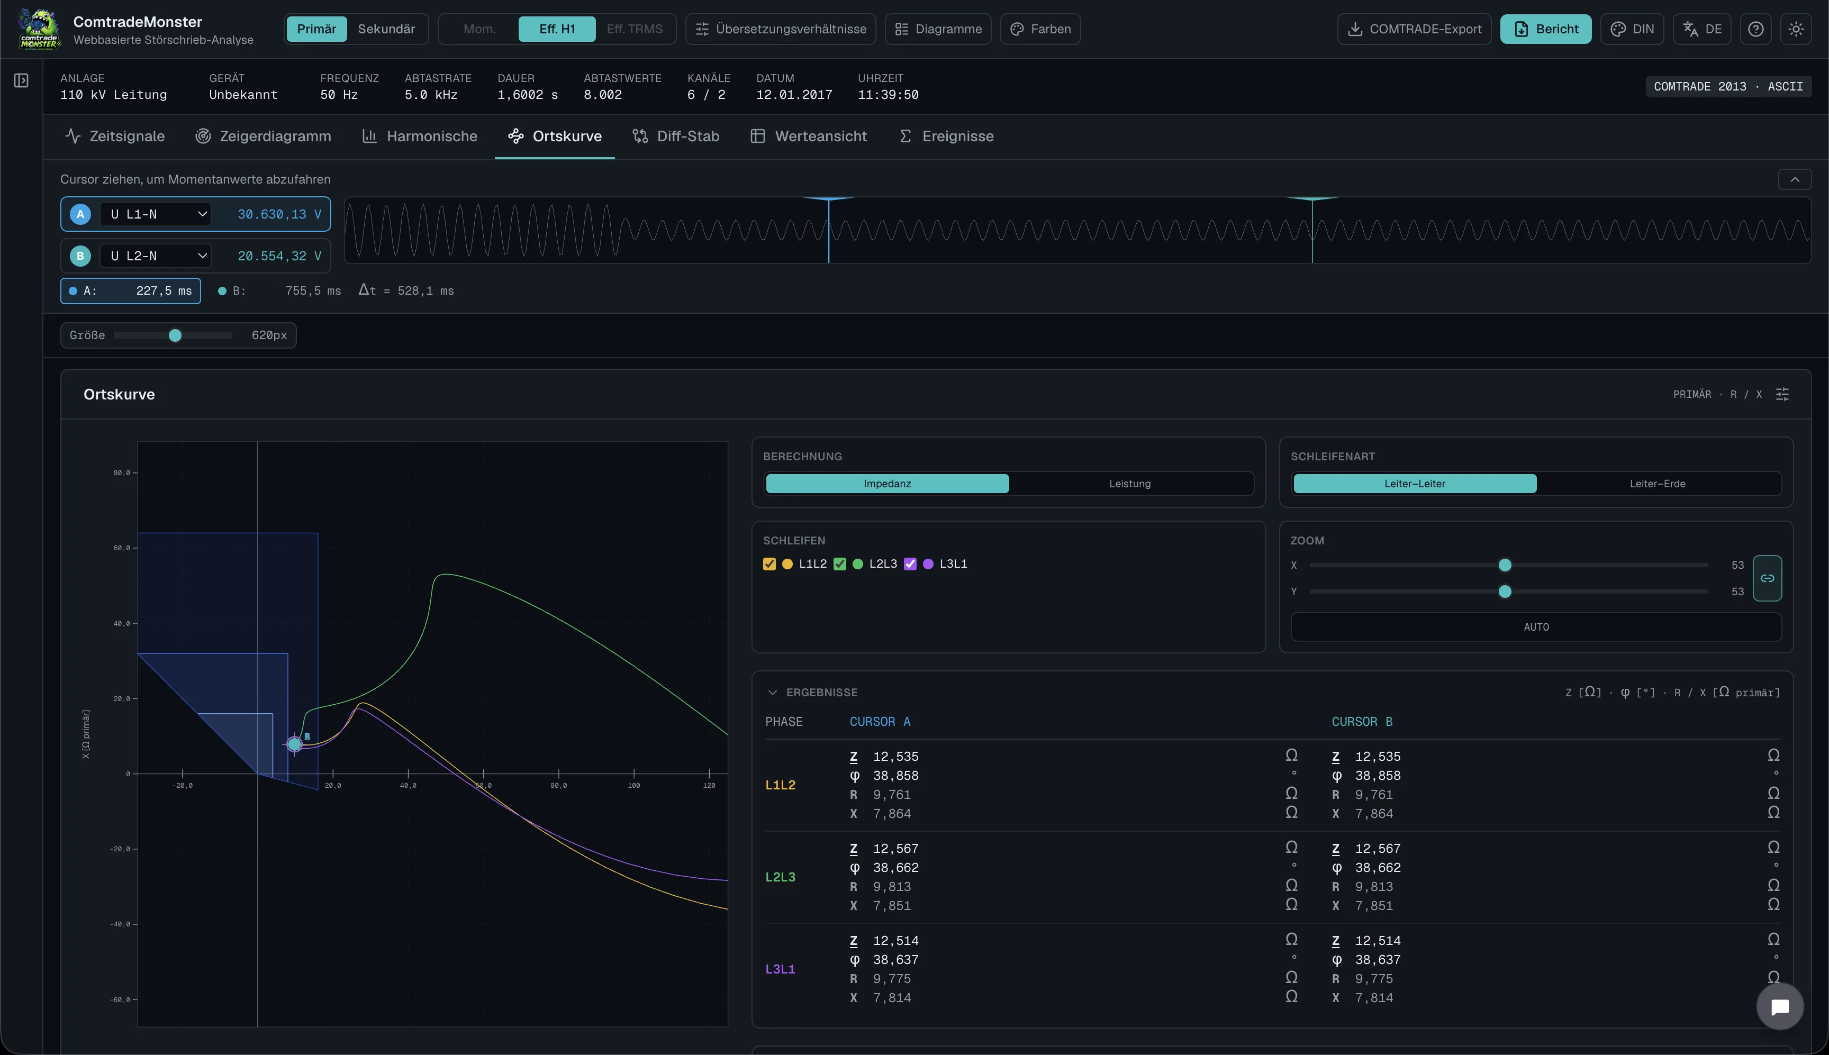
Task: Select Leiter–Erde loop type
Action: tap(1657, 483)
